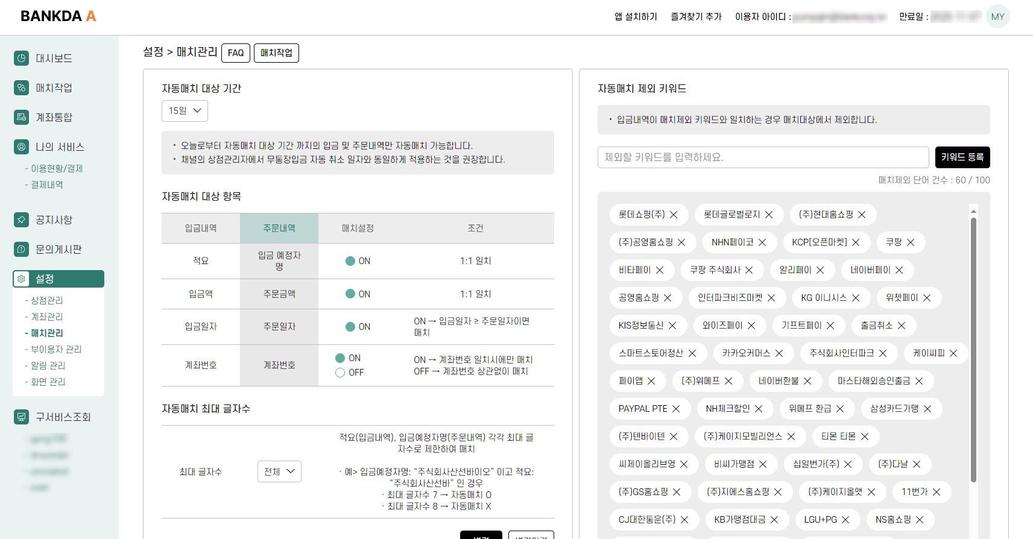Delete the CJ대한통운(주) keyword tag

(684, 520)
